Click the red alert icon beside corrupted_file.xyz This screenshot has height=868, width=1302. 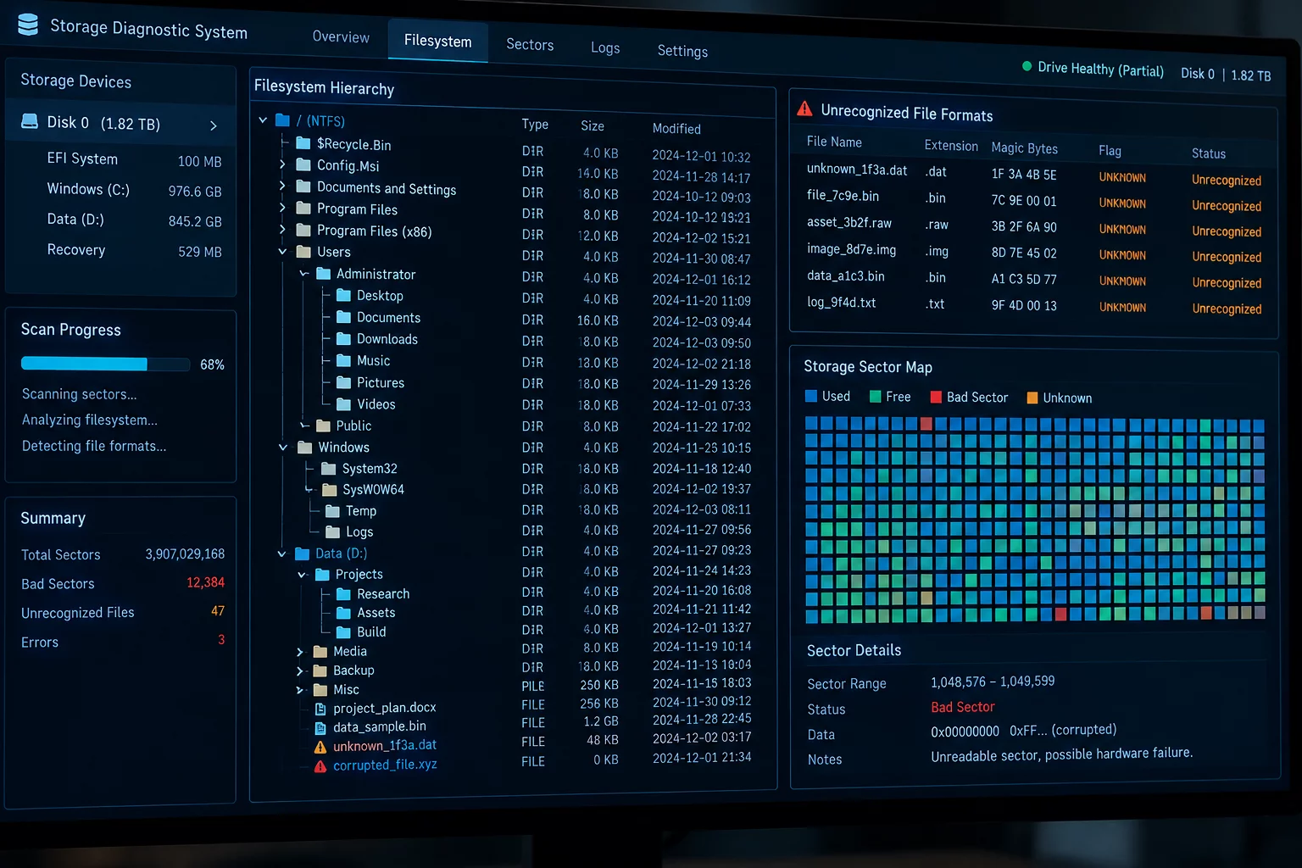click(x=320, y=766)
